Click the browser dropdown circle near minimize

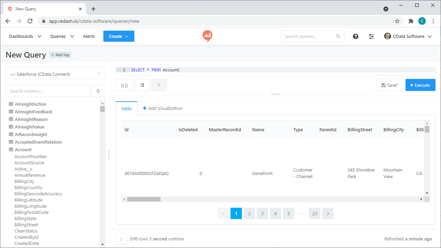pos(386,9)
